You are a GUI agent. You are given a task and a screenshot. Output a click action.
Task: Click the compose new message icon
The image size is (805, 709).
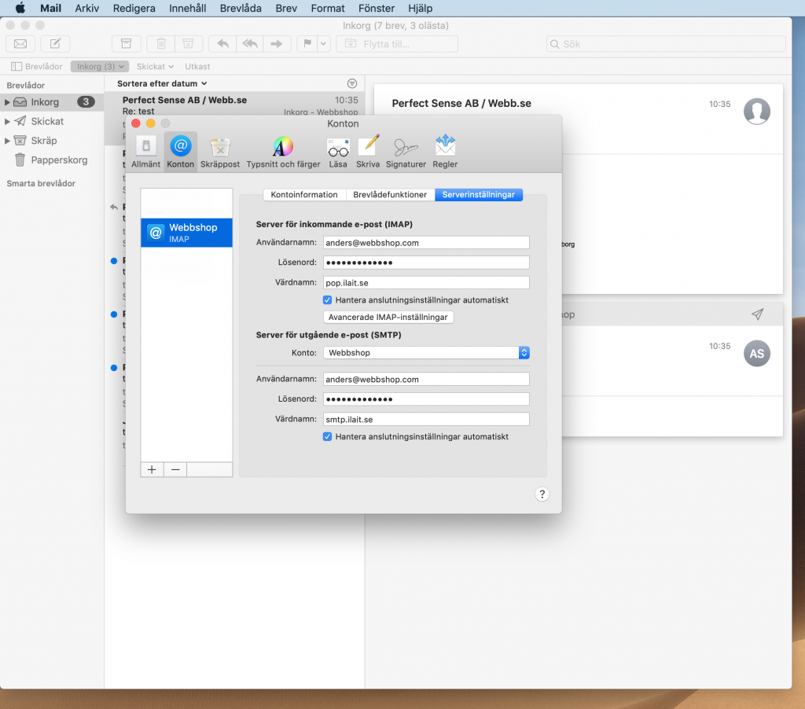click(56, 44)
